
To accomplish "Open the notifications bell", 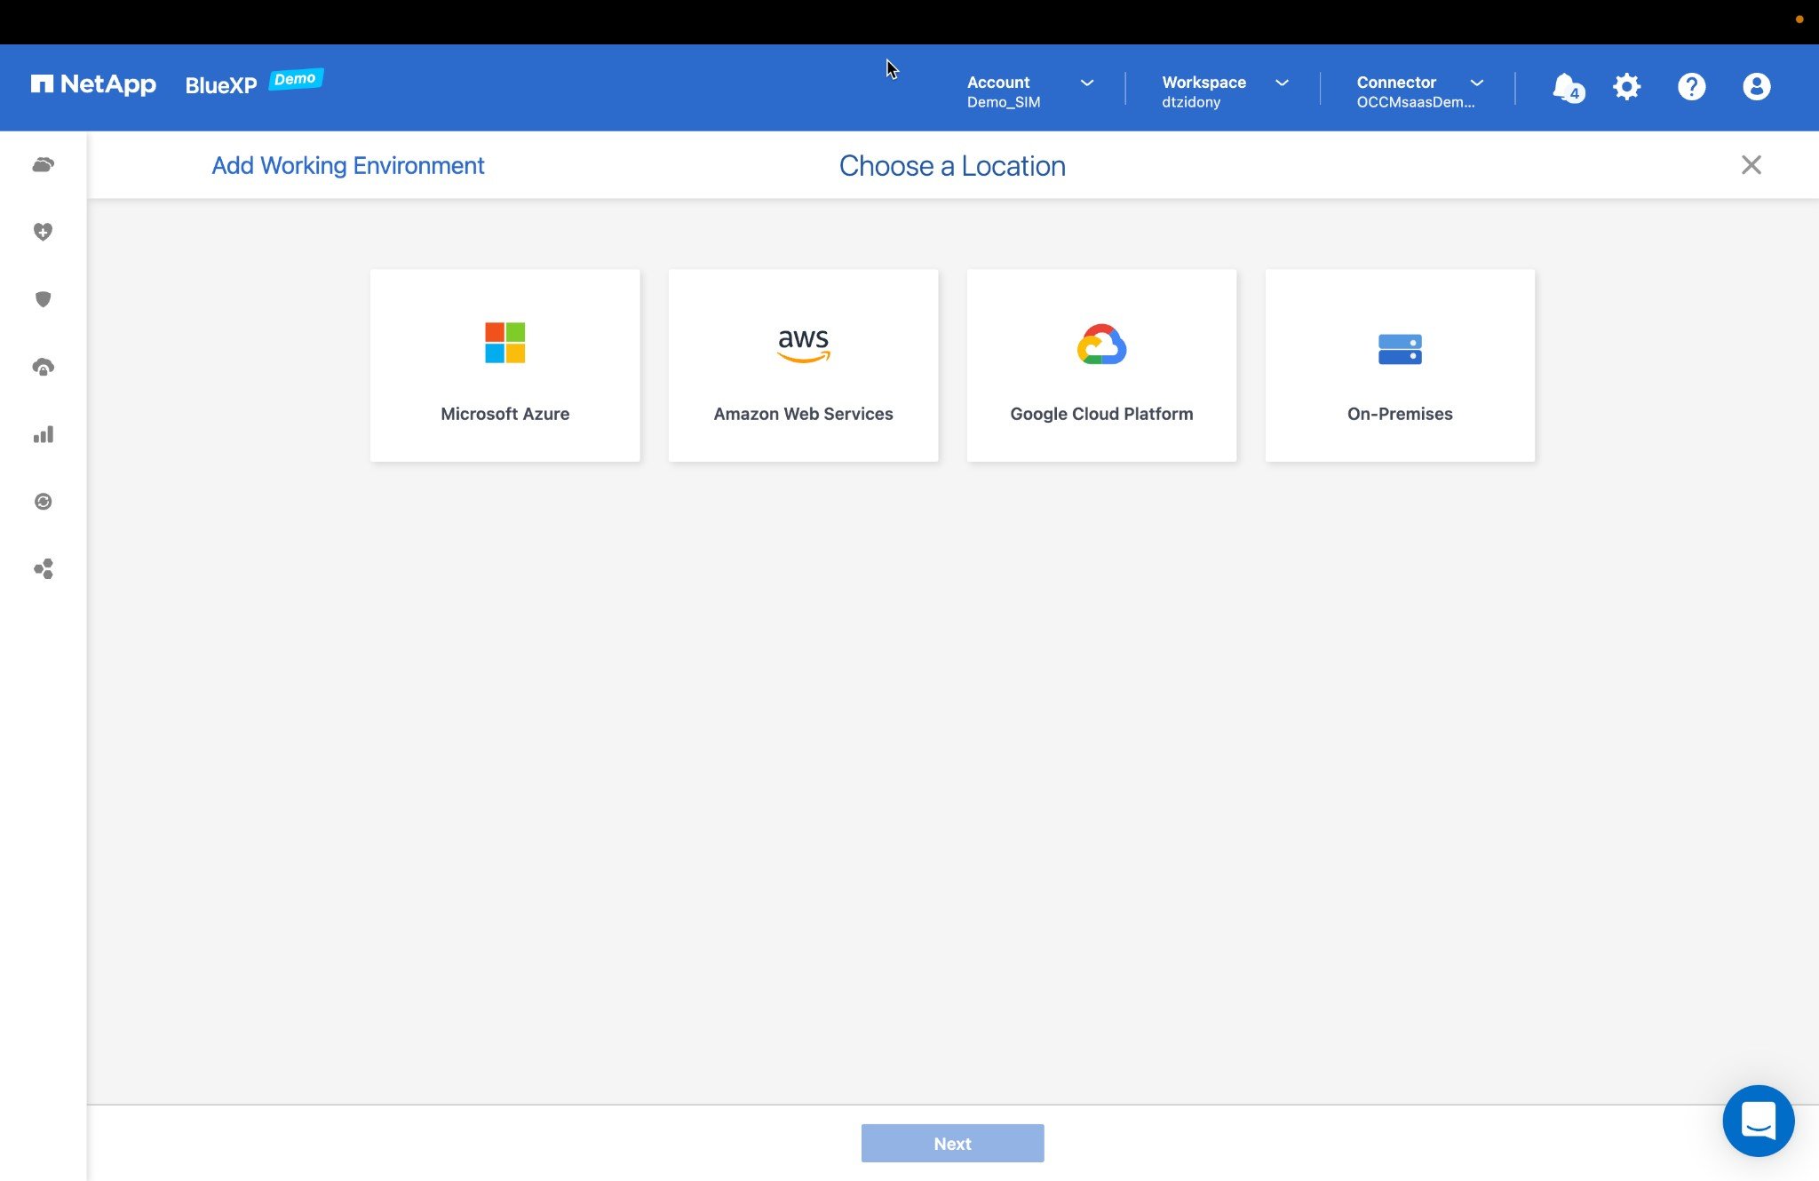I will 1566,87.
